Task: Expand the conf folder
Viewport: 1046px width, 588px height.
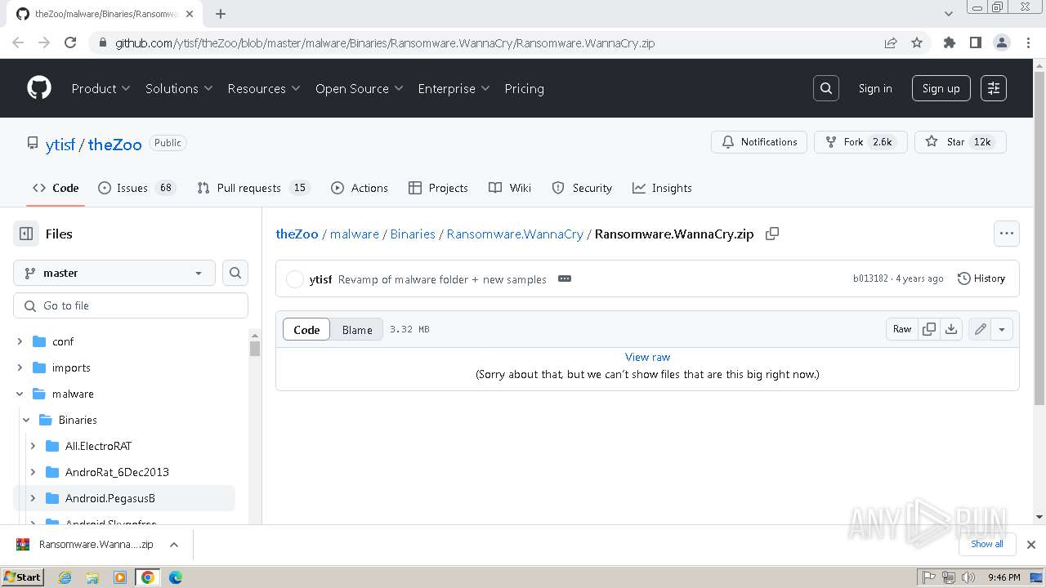Action: (20, 341)
